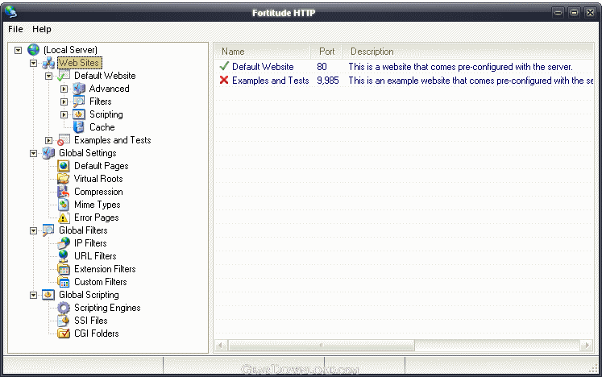602x377 pixels.
Task: Open the Help menu
Action: click(41, 29)
